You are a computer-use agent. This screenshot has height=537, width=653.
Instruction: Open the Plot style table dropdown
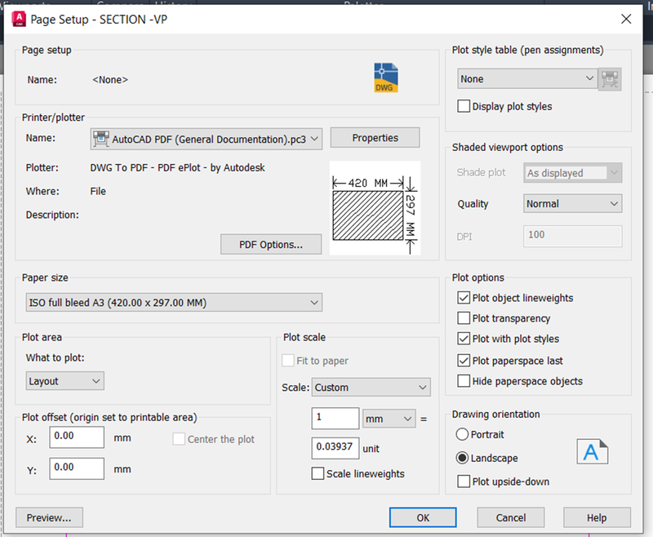click(527, 78)
